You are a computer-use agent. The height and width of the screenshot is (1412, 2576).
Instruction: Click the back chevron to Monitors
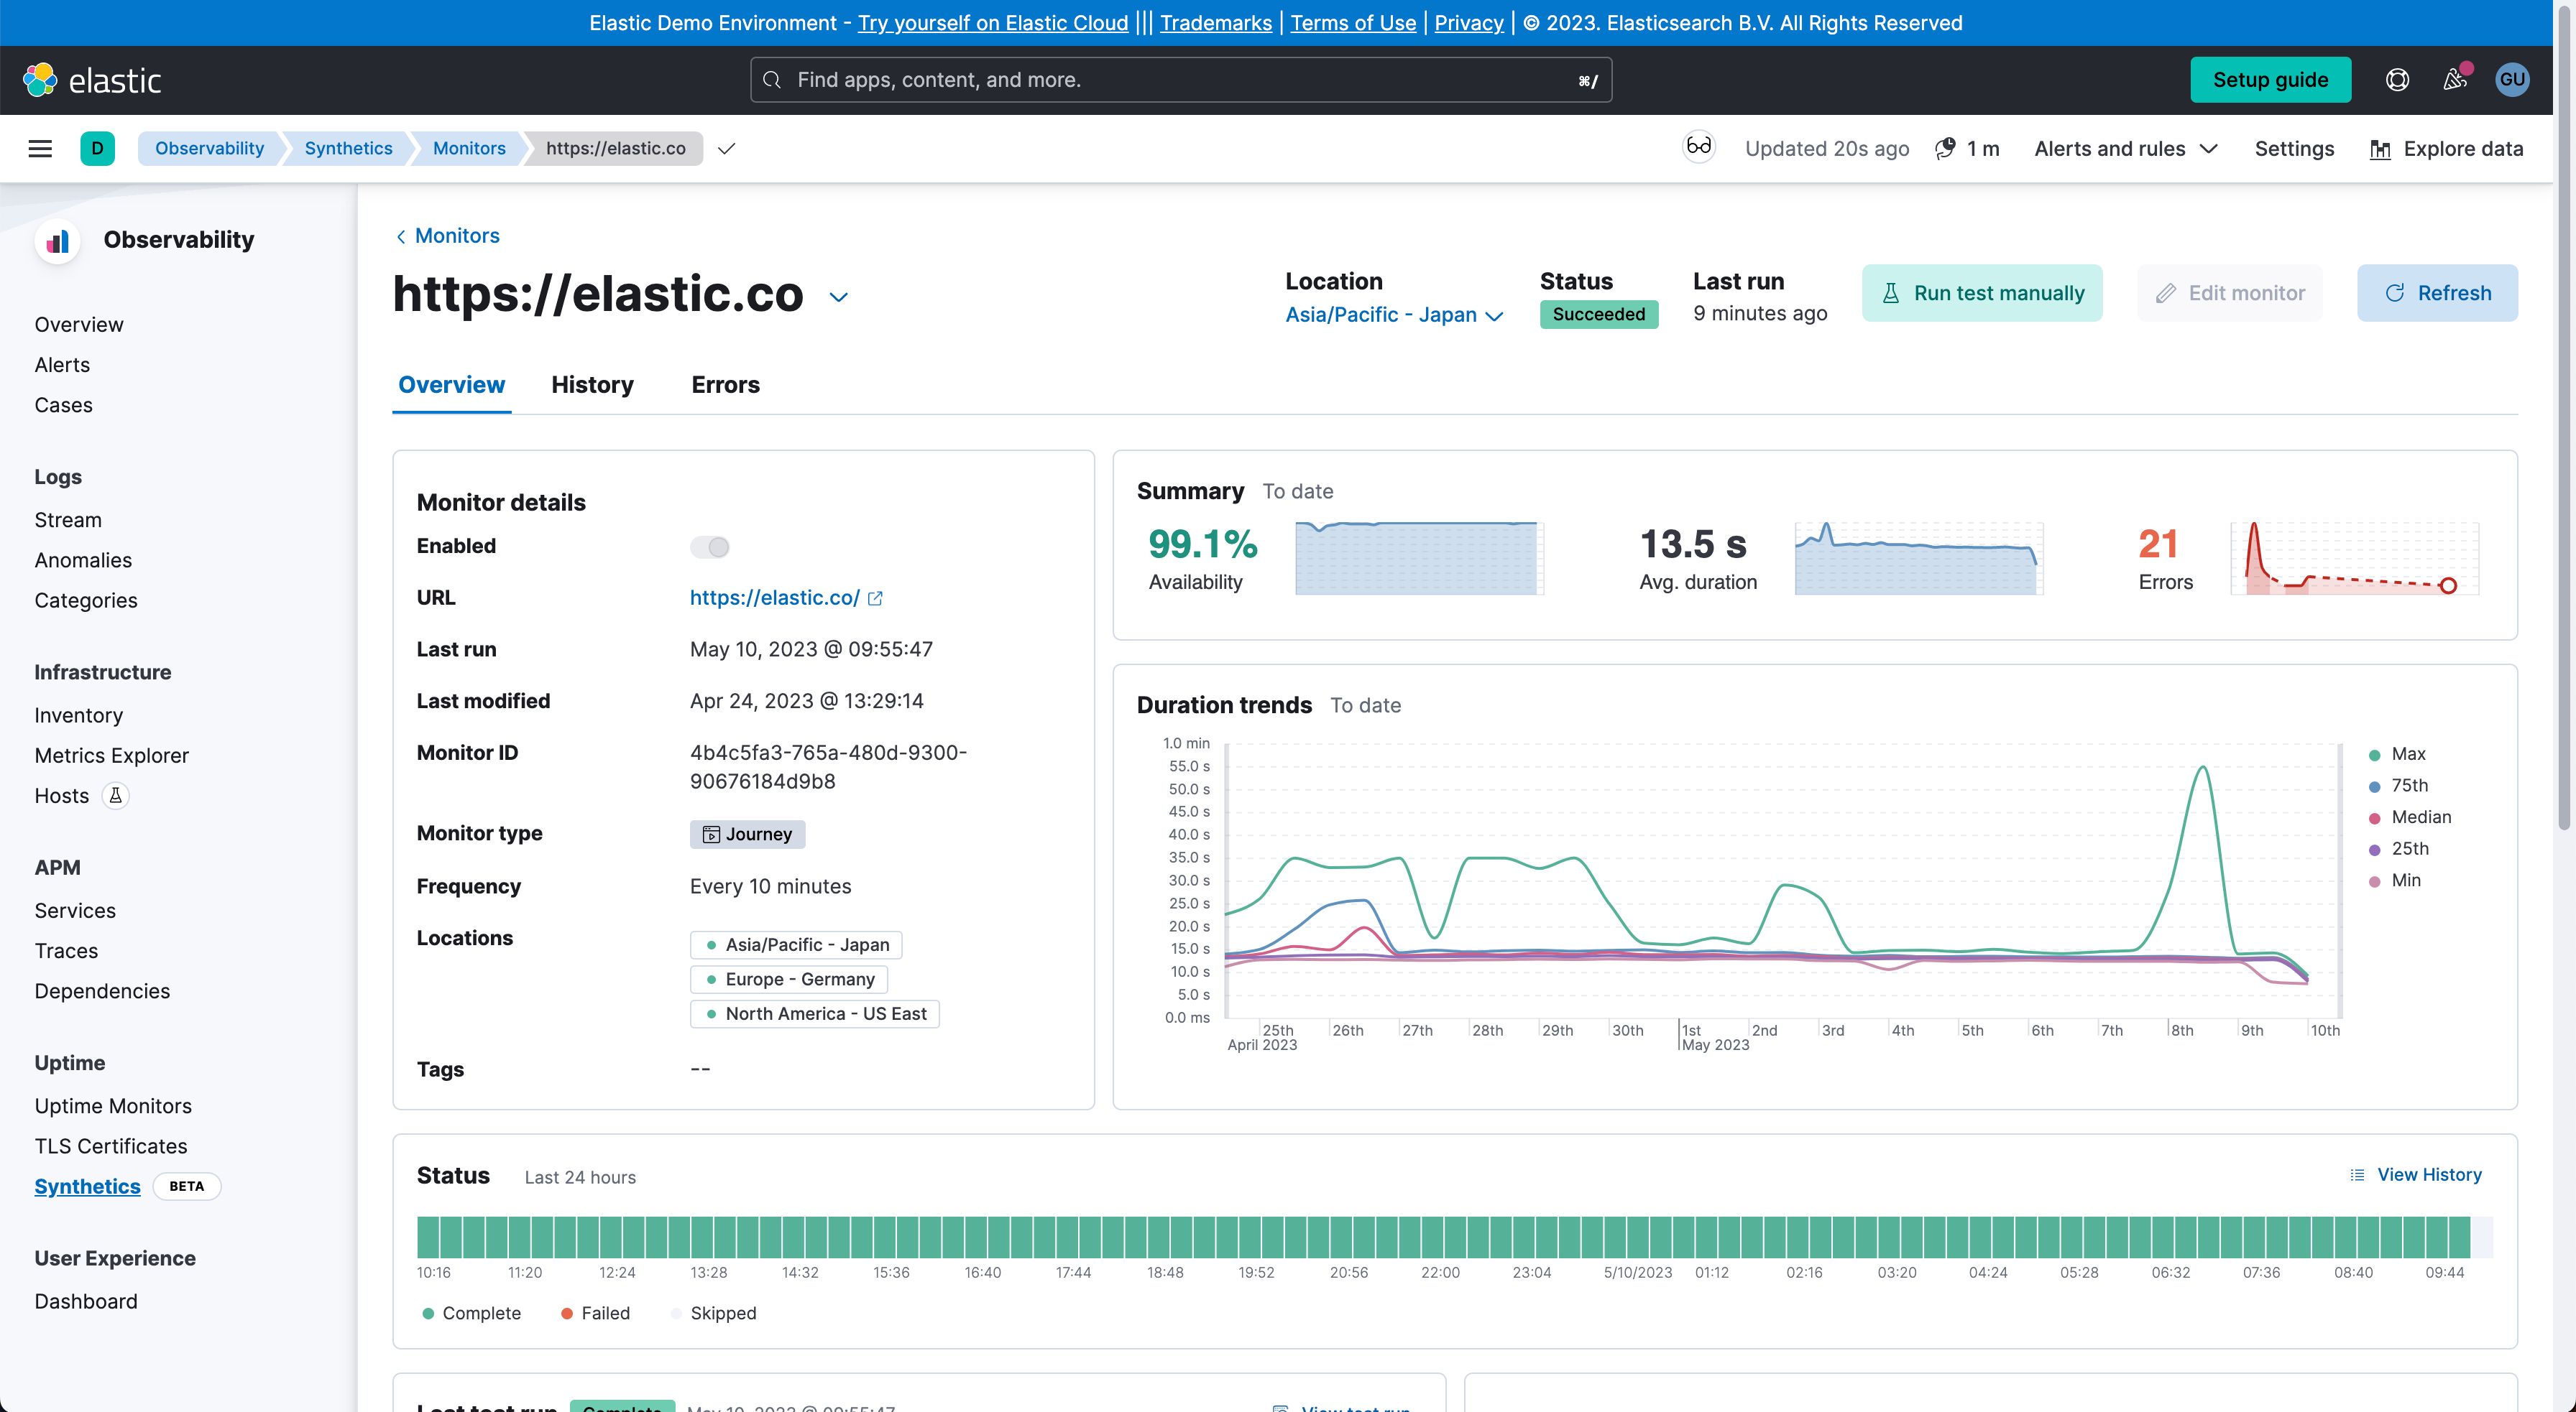(401, 236)
